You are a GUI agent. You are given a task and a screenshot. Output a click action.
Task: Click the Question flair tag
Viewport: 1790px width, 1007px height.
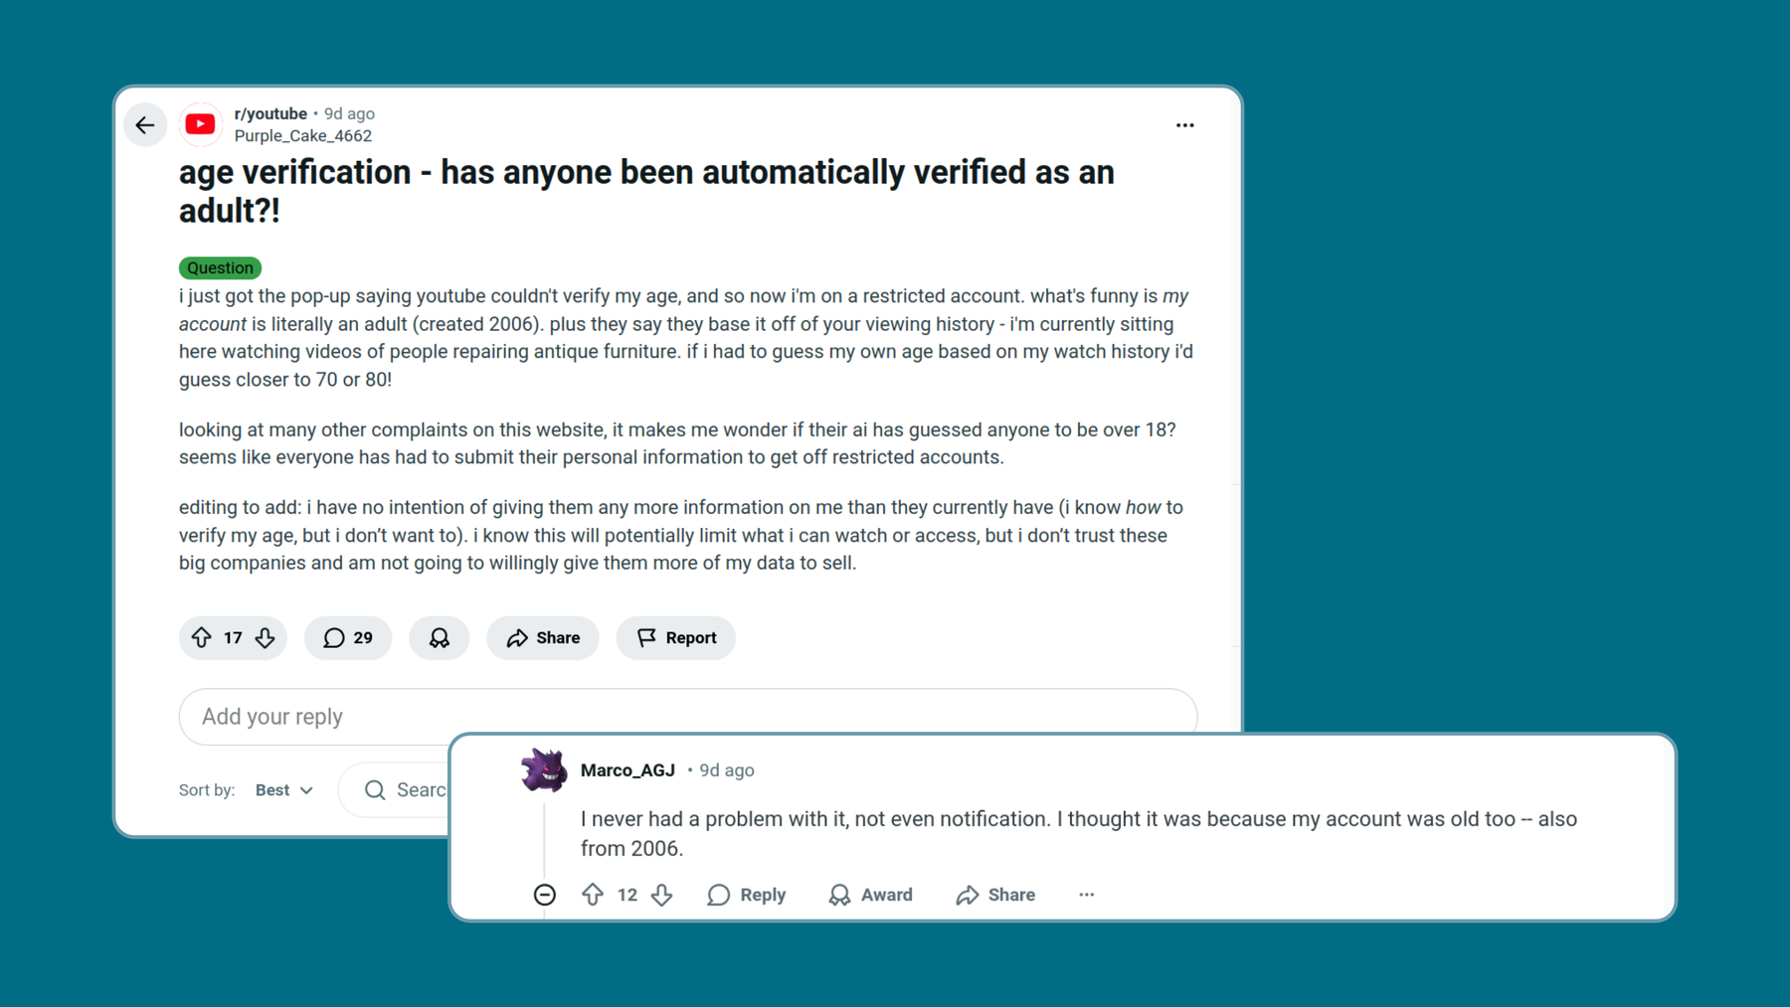(220, 267)
